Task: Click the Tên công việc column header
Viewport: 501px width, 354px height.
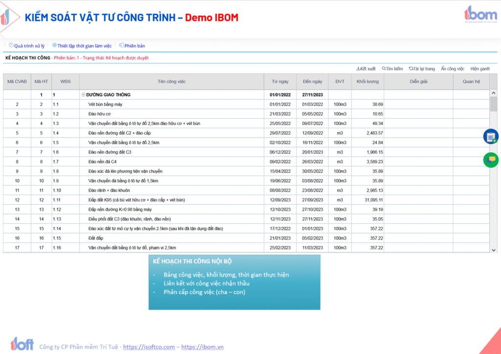Action: (172, 82)
